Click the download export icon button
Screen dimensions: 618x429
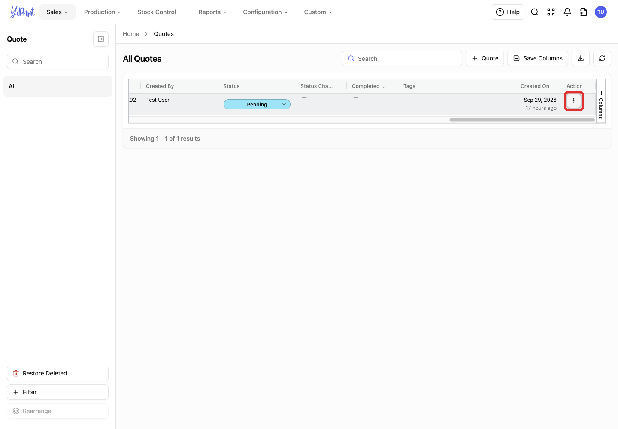(581, 58)
